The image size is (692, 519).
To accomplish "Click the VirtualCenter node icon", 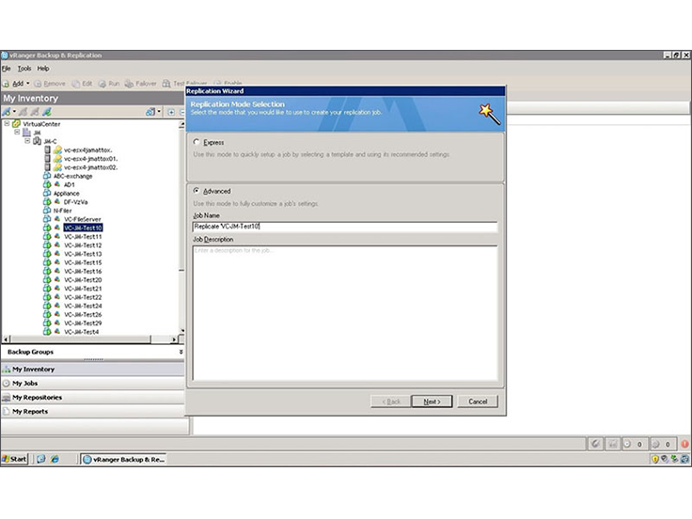I will coord(17,123).
